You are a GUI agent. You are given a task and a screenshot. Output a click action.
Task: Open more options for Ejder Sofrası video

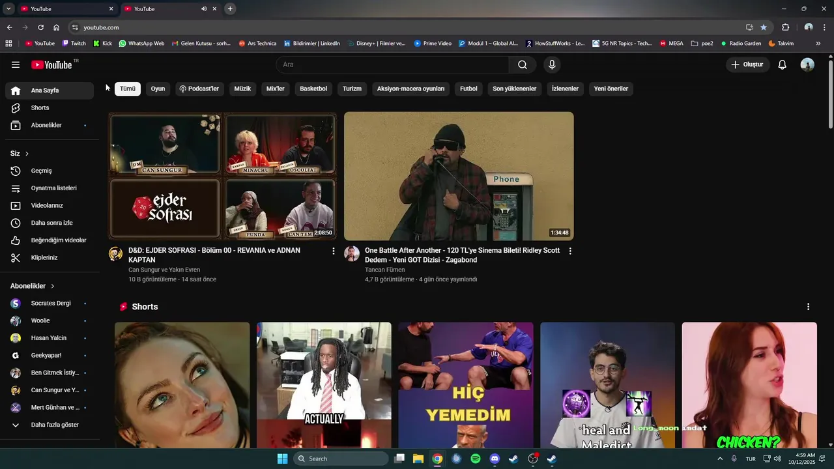[334, 251]
